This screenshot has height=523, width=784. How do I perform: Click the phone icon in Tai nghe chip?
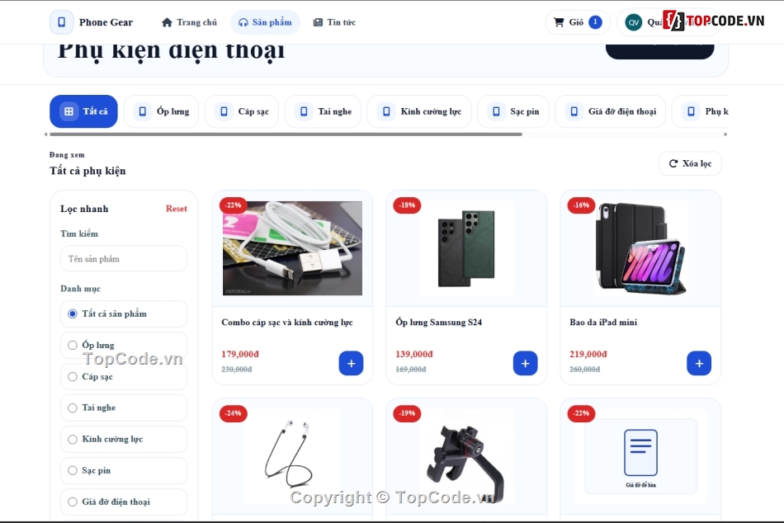[x=304, y=111]
